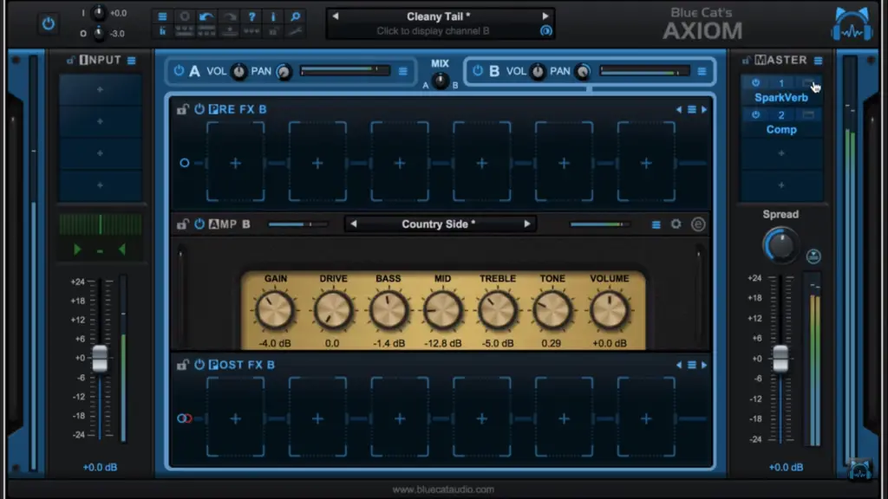Click the Pre FX B lock icon
Viewport: 888px width, 499px height.
(182, 109)
